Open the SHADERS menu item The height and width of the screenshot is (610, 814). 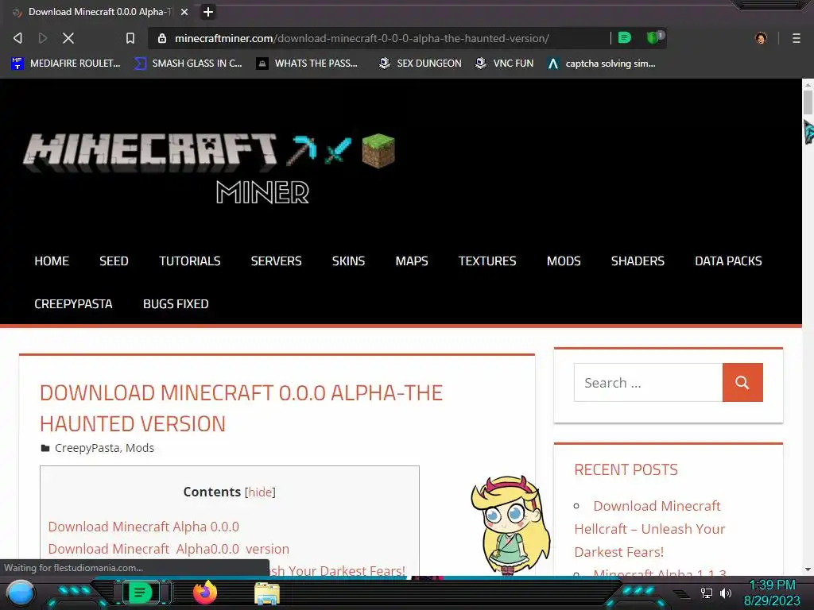tap(638, 261)
